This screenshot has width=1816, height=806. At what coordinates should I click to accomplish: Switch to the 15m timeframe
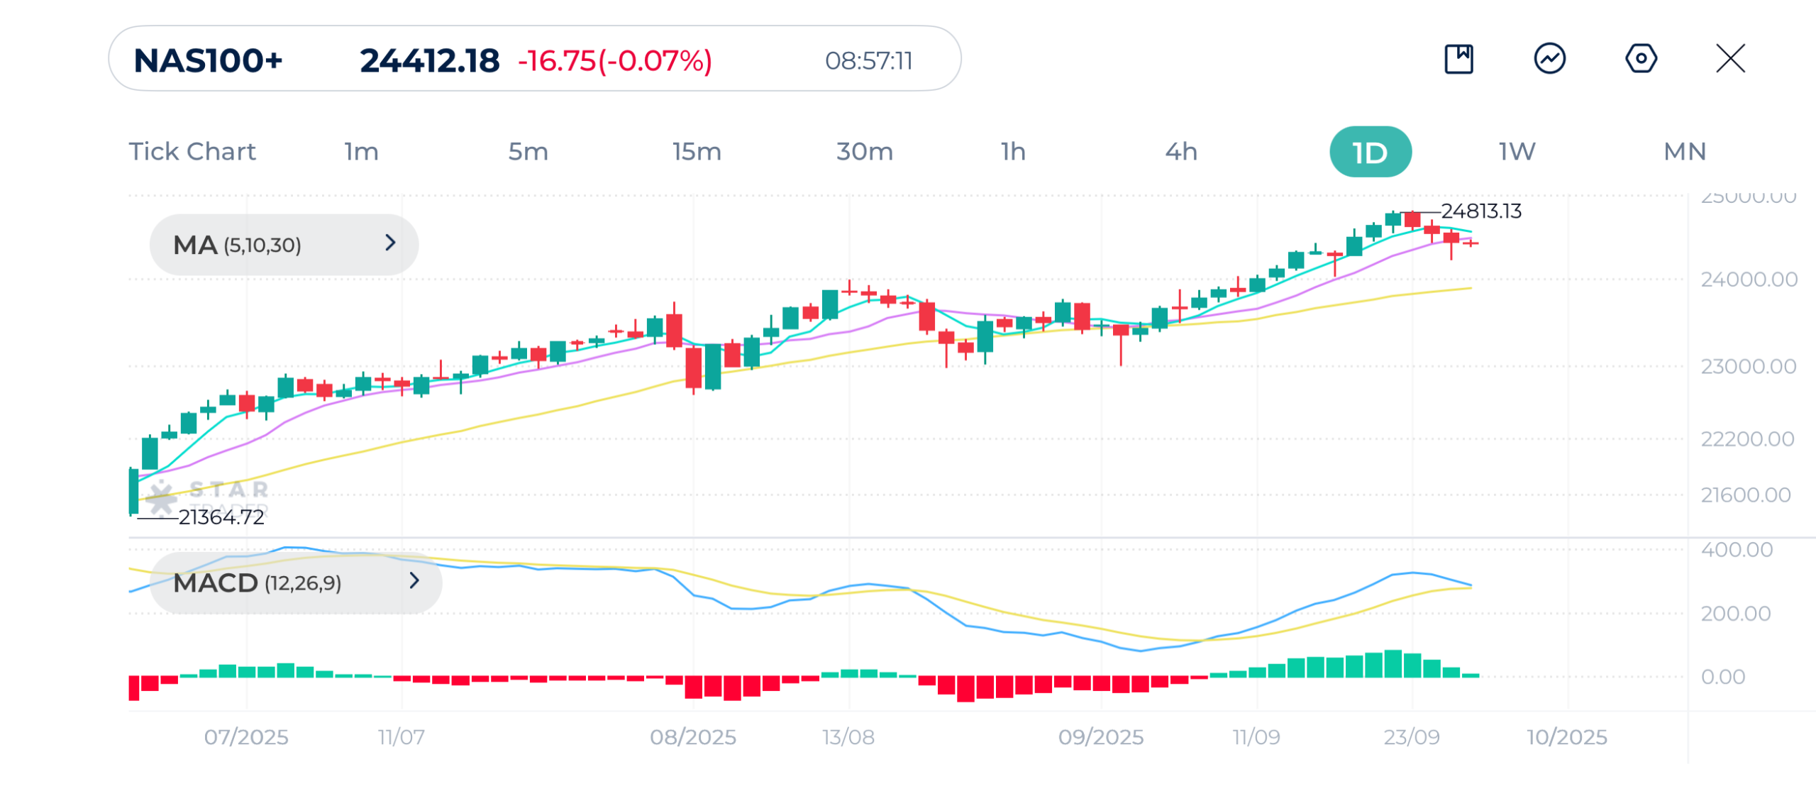coord(697,152)
